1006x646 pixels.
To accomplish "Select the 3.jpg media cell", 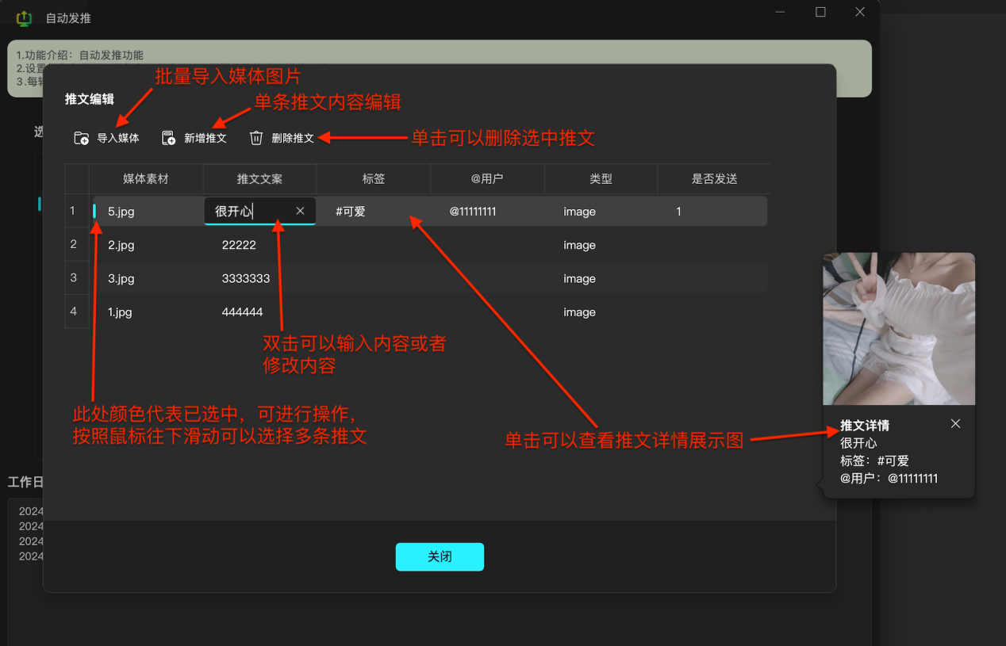I will [121, 278].
